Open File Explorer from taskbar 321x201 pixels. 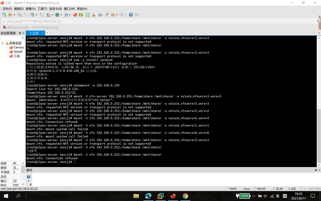click(x=136, y=196)
